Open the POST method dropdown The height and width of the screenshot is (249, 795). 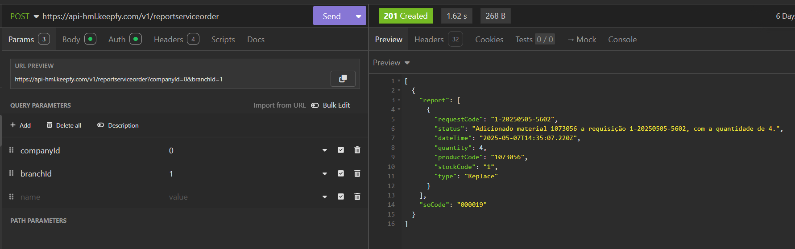pyautogui.click(x=36, y=16)
